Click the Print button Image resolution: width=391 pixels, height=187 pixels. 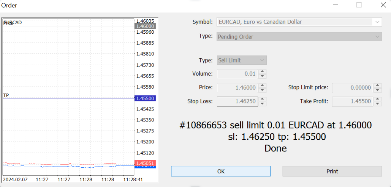[332, 171]
